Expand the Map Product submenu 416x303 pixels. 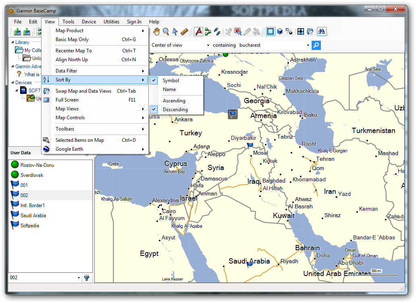tap(95, 31)
